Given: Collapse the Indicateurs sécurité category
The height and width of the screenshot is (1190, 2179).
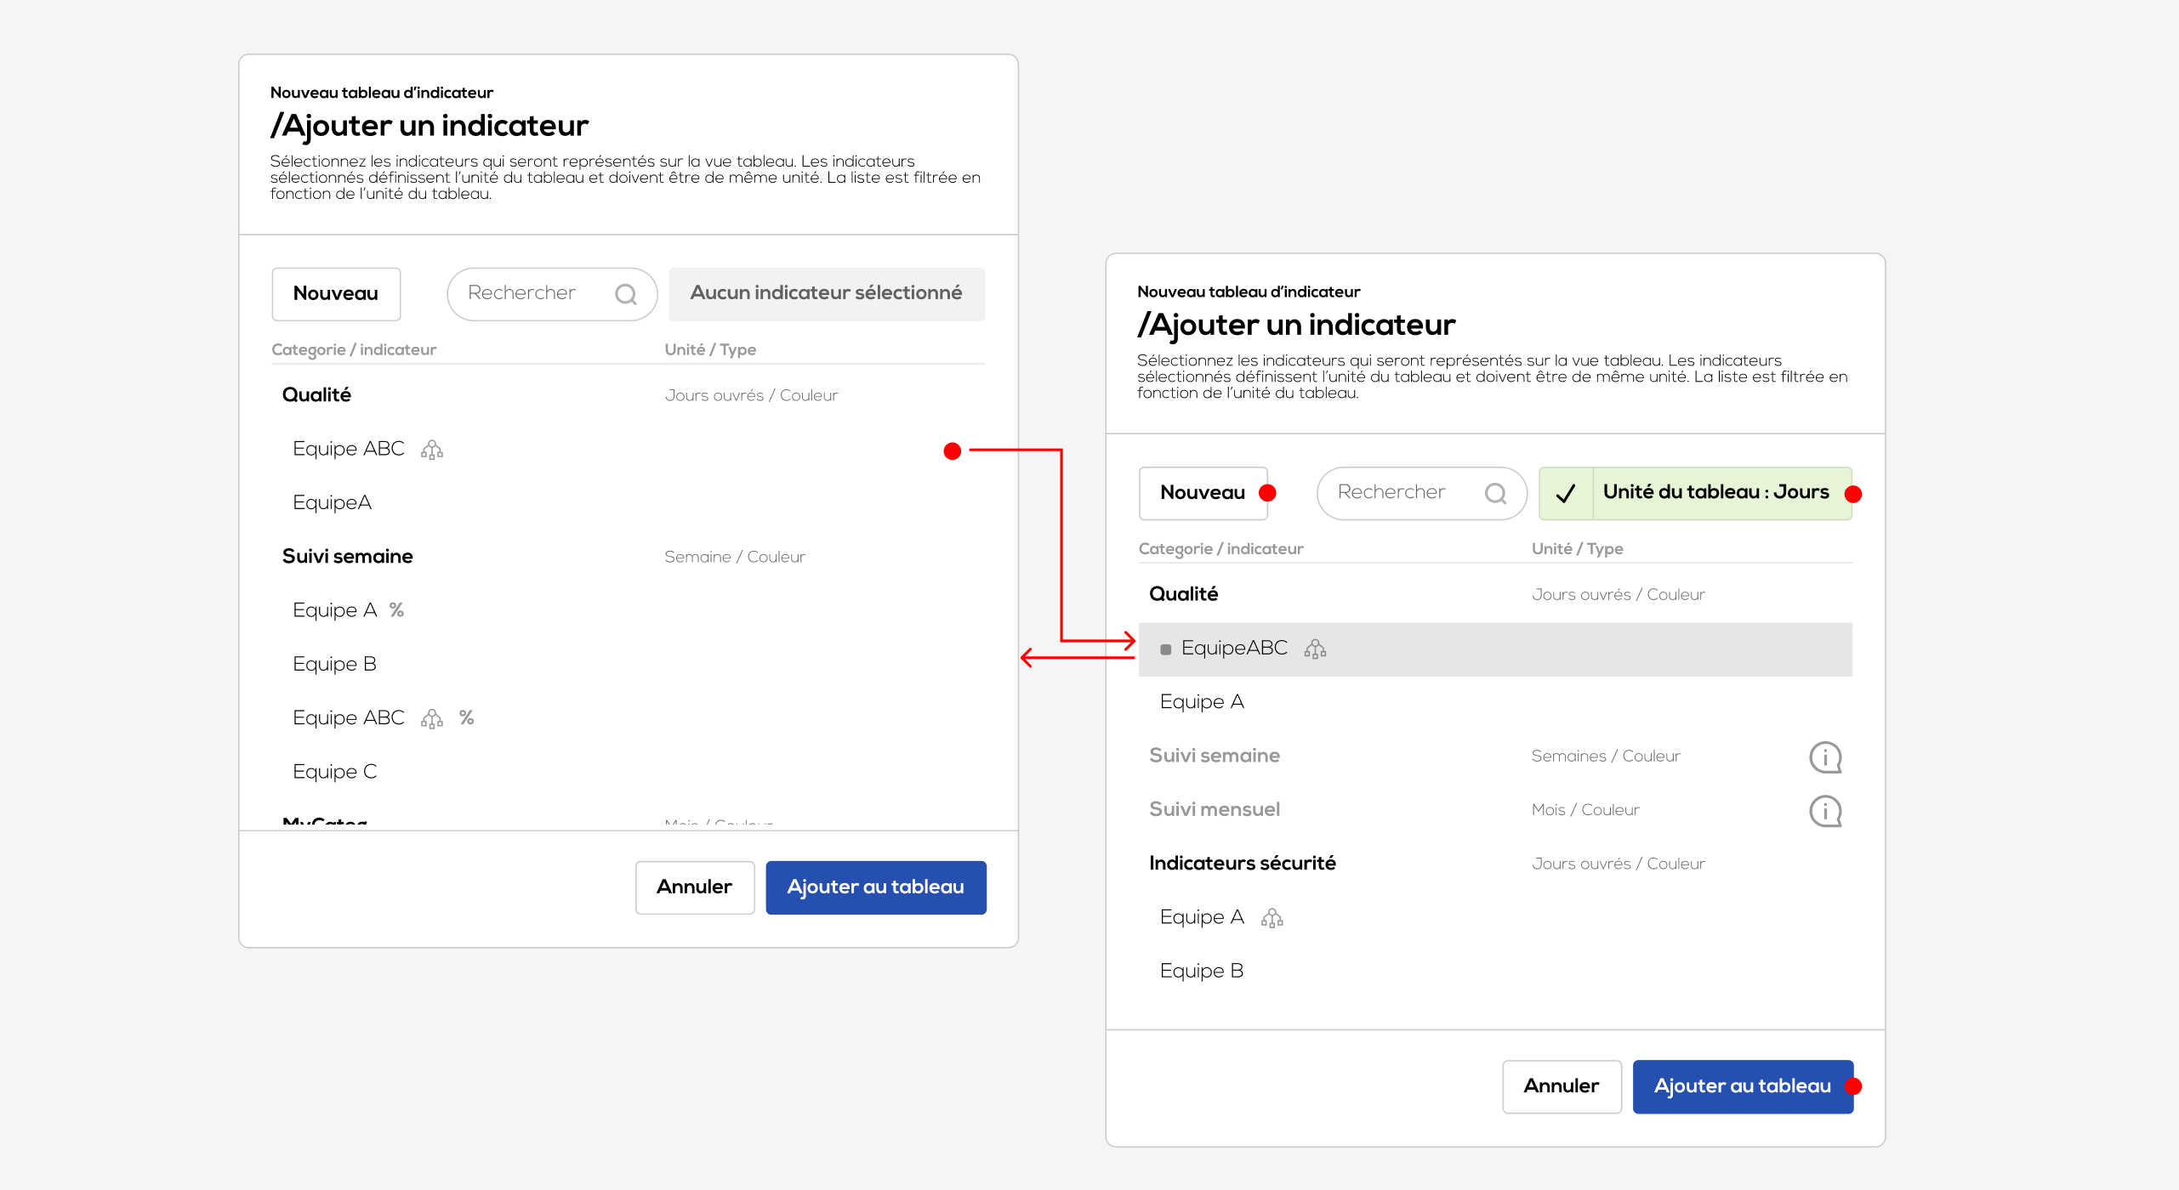Looking at the screenshot, I should coord(1242,864).
